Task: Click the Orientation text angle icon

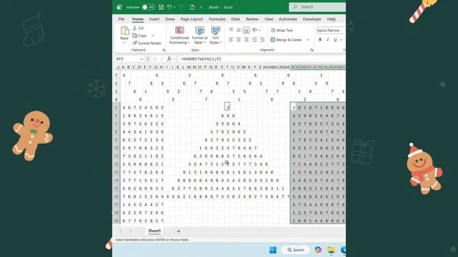Action: pyautogui.click(x=255, y=30)
